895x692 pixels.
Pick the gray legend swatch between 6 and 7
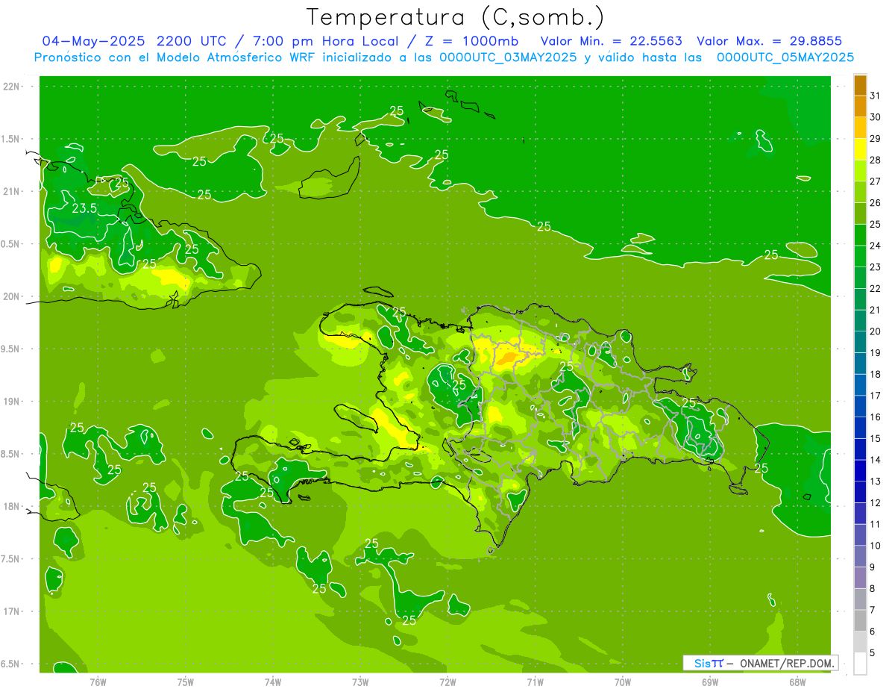point(860,620)
